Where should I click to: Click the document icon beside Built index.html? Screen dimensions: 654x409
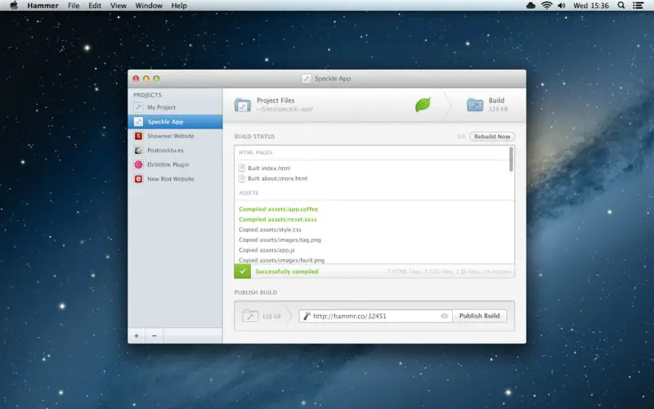click(241, 168)
